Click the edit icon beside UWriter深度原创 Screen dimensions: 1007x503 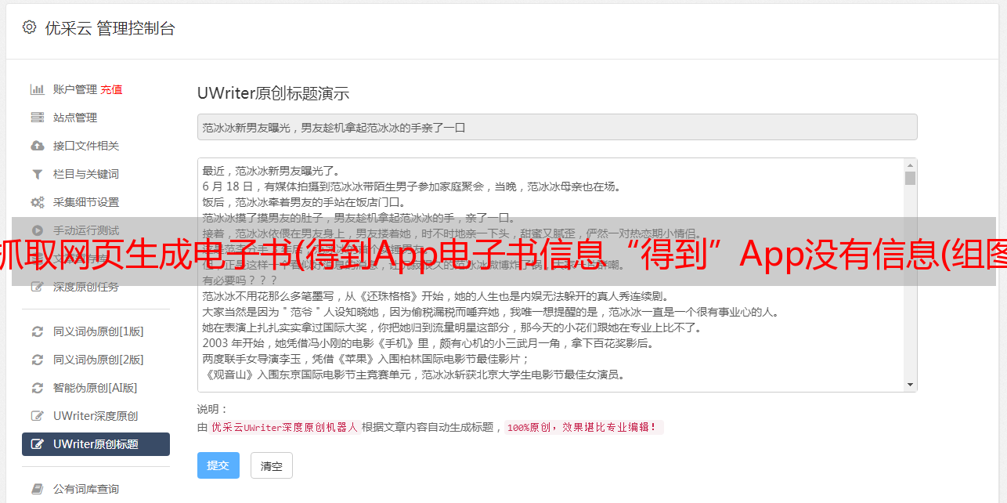coord(37,416)
